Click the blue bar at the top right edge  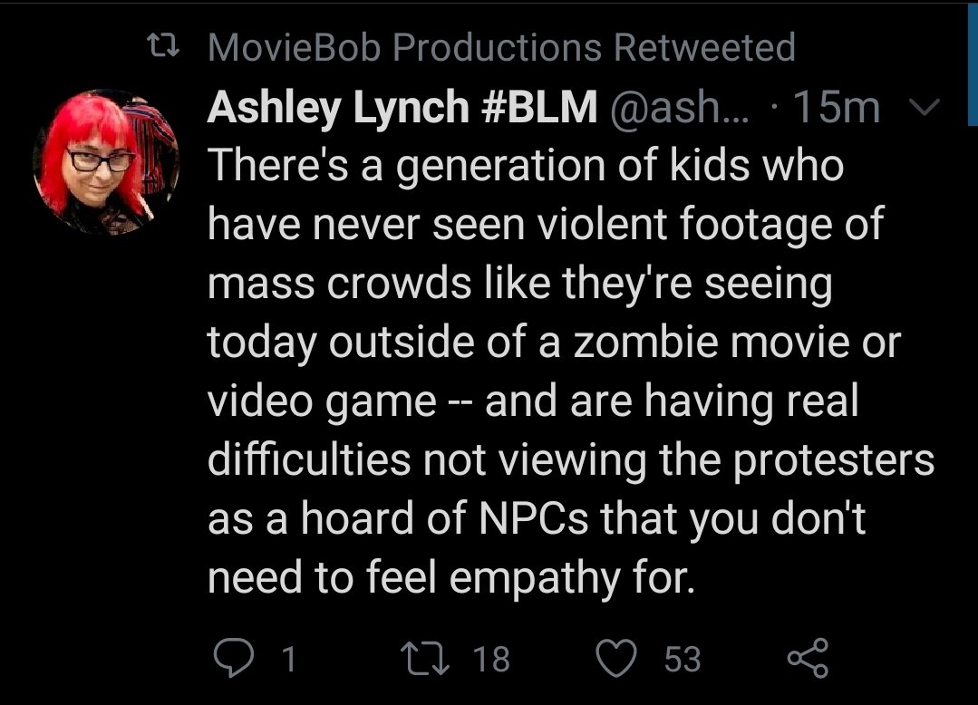point(973,63)
